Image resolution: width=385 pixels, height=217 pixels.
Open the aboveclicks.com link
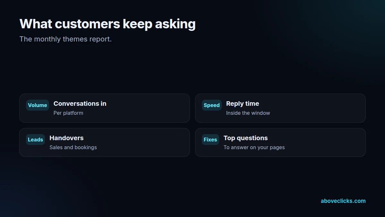click(x=343, y=201)
